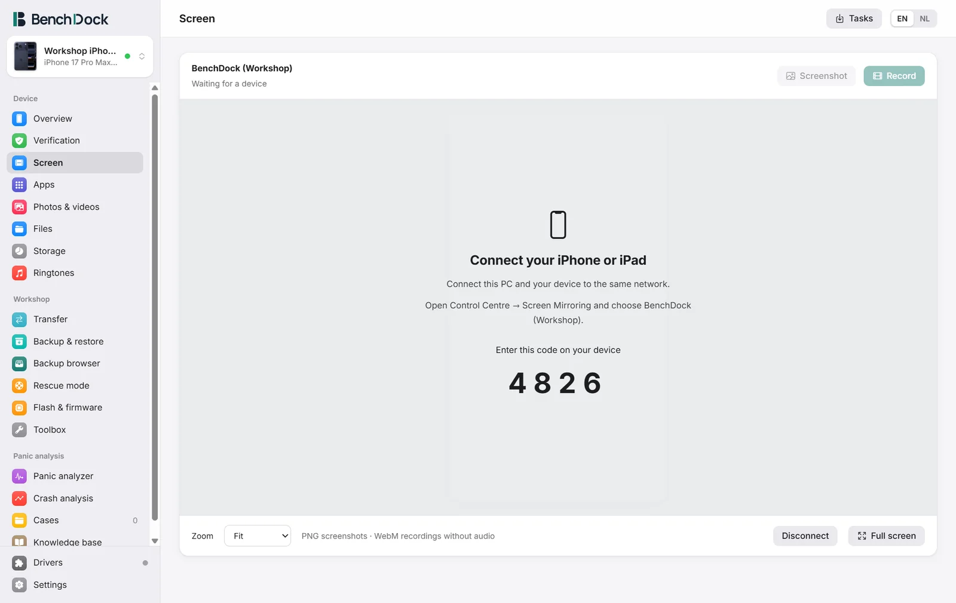Image resolution: width=956 pixels, height=603 pixels.
Task: Click the Panic analyzer pulse icon
Action: (x=20, y=476)
